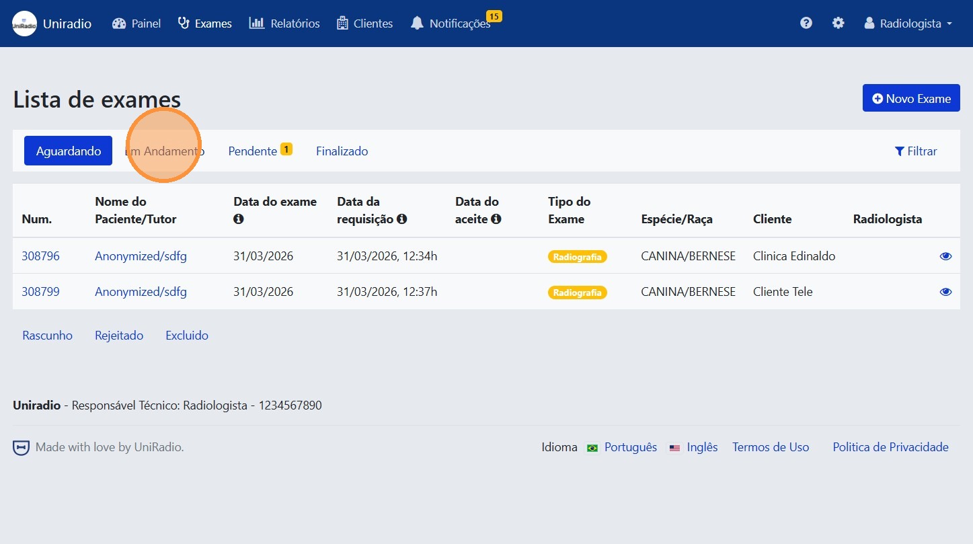
Task: Switch to the Finalizado tab
Action: [342, 151]
